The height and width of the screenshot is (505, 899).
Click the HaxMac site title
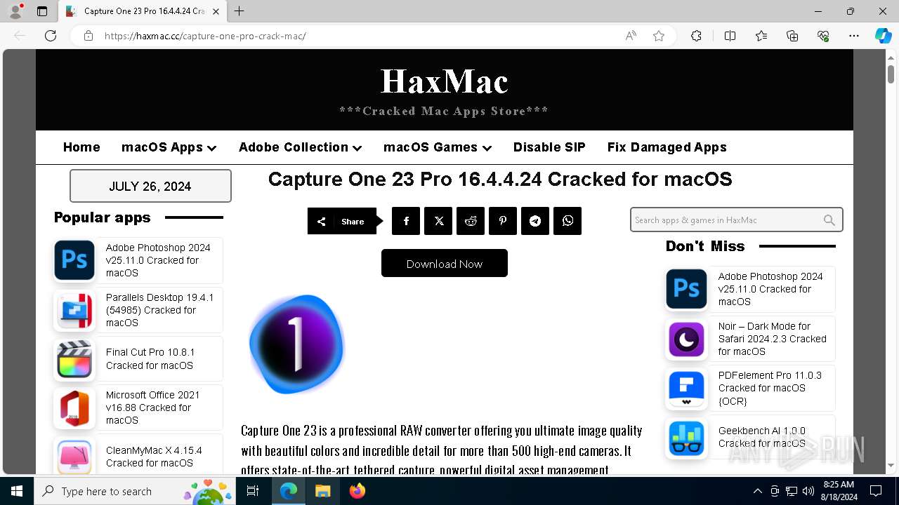click(445, 81)
